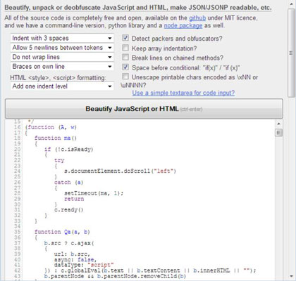The image size is (296, 281).
Task: Click line number 16 in gutter
Action: [18, 127]
